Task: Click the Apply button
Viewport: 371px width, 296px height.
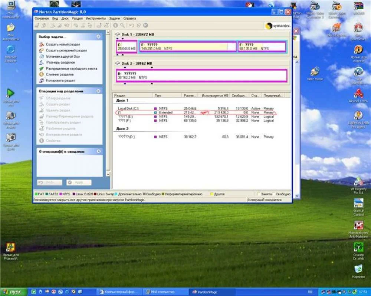Action: (x=79, y=182)
